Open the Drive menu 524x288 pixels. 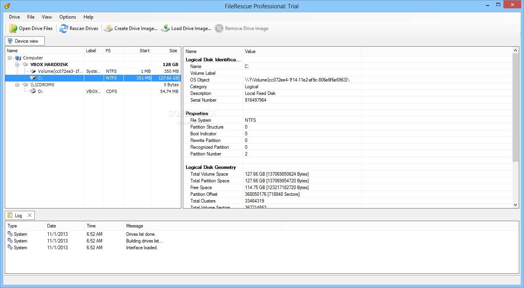[15, 17]
